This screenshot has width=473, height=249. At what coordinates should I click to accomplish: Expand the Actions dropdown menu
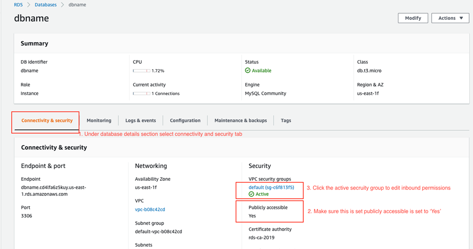pos(450,18)
